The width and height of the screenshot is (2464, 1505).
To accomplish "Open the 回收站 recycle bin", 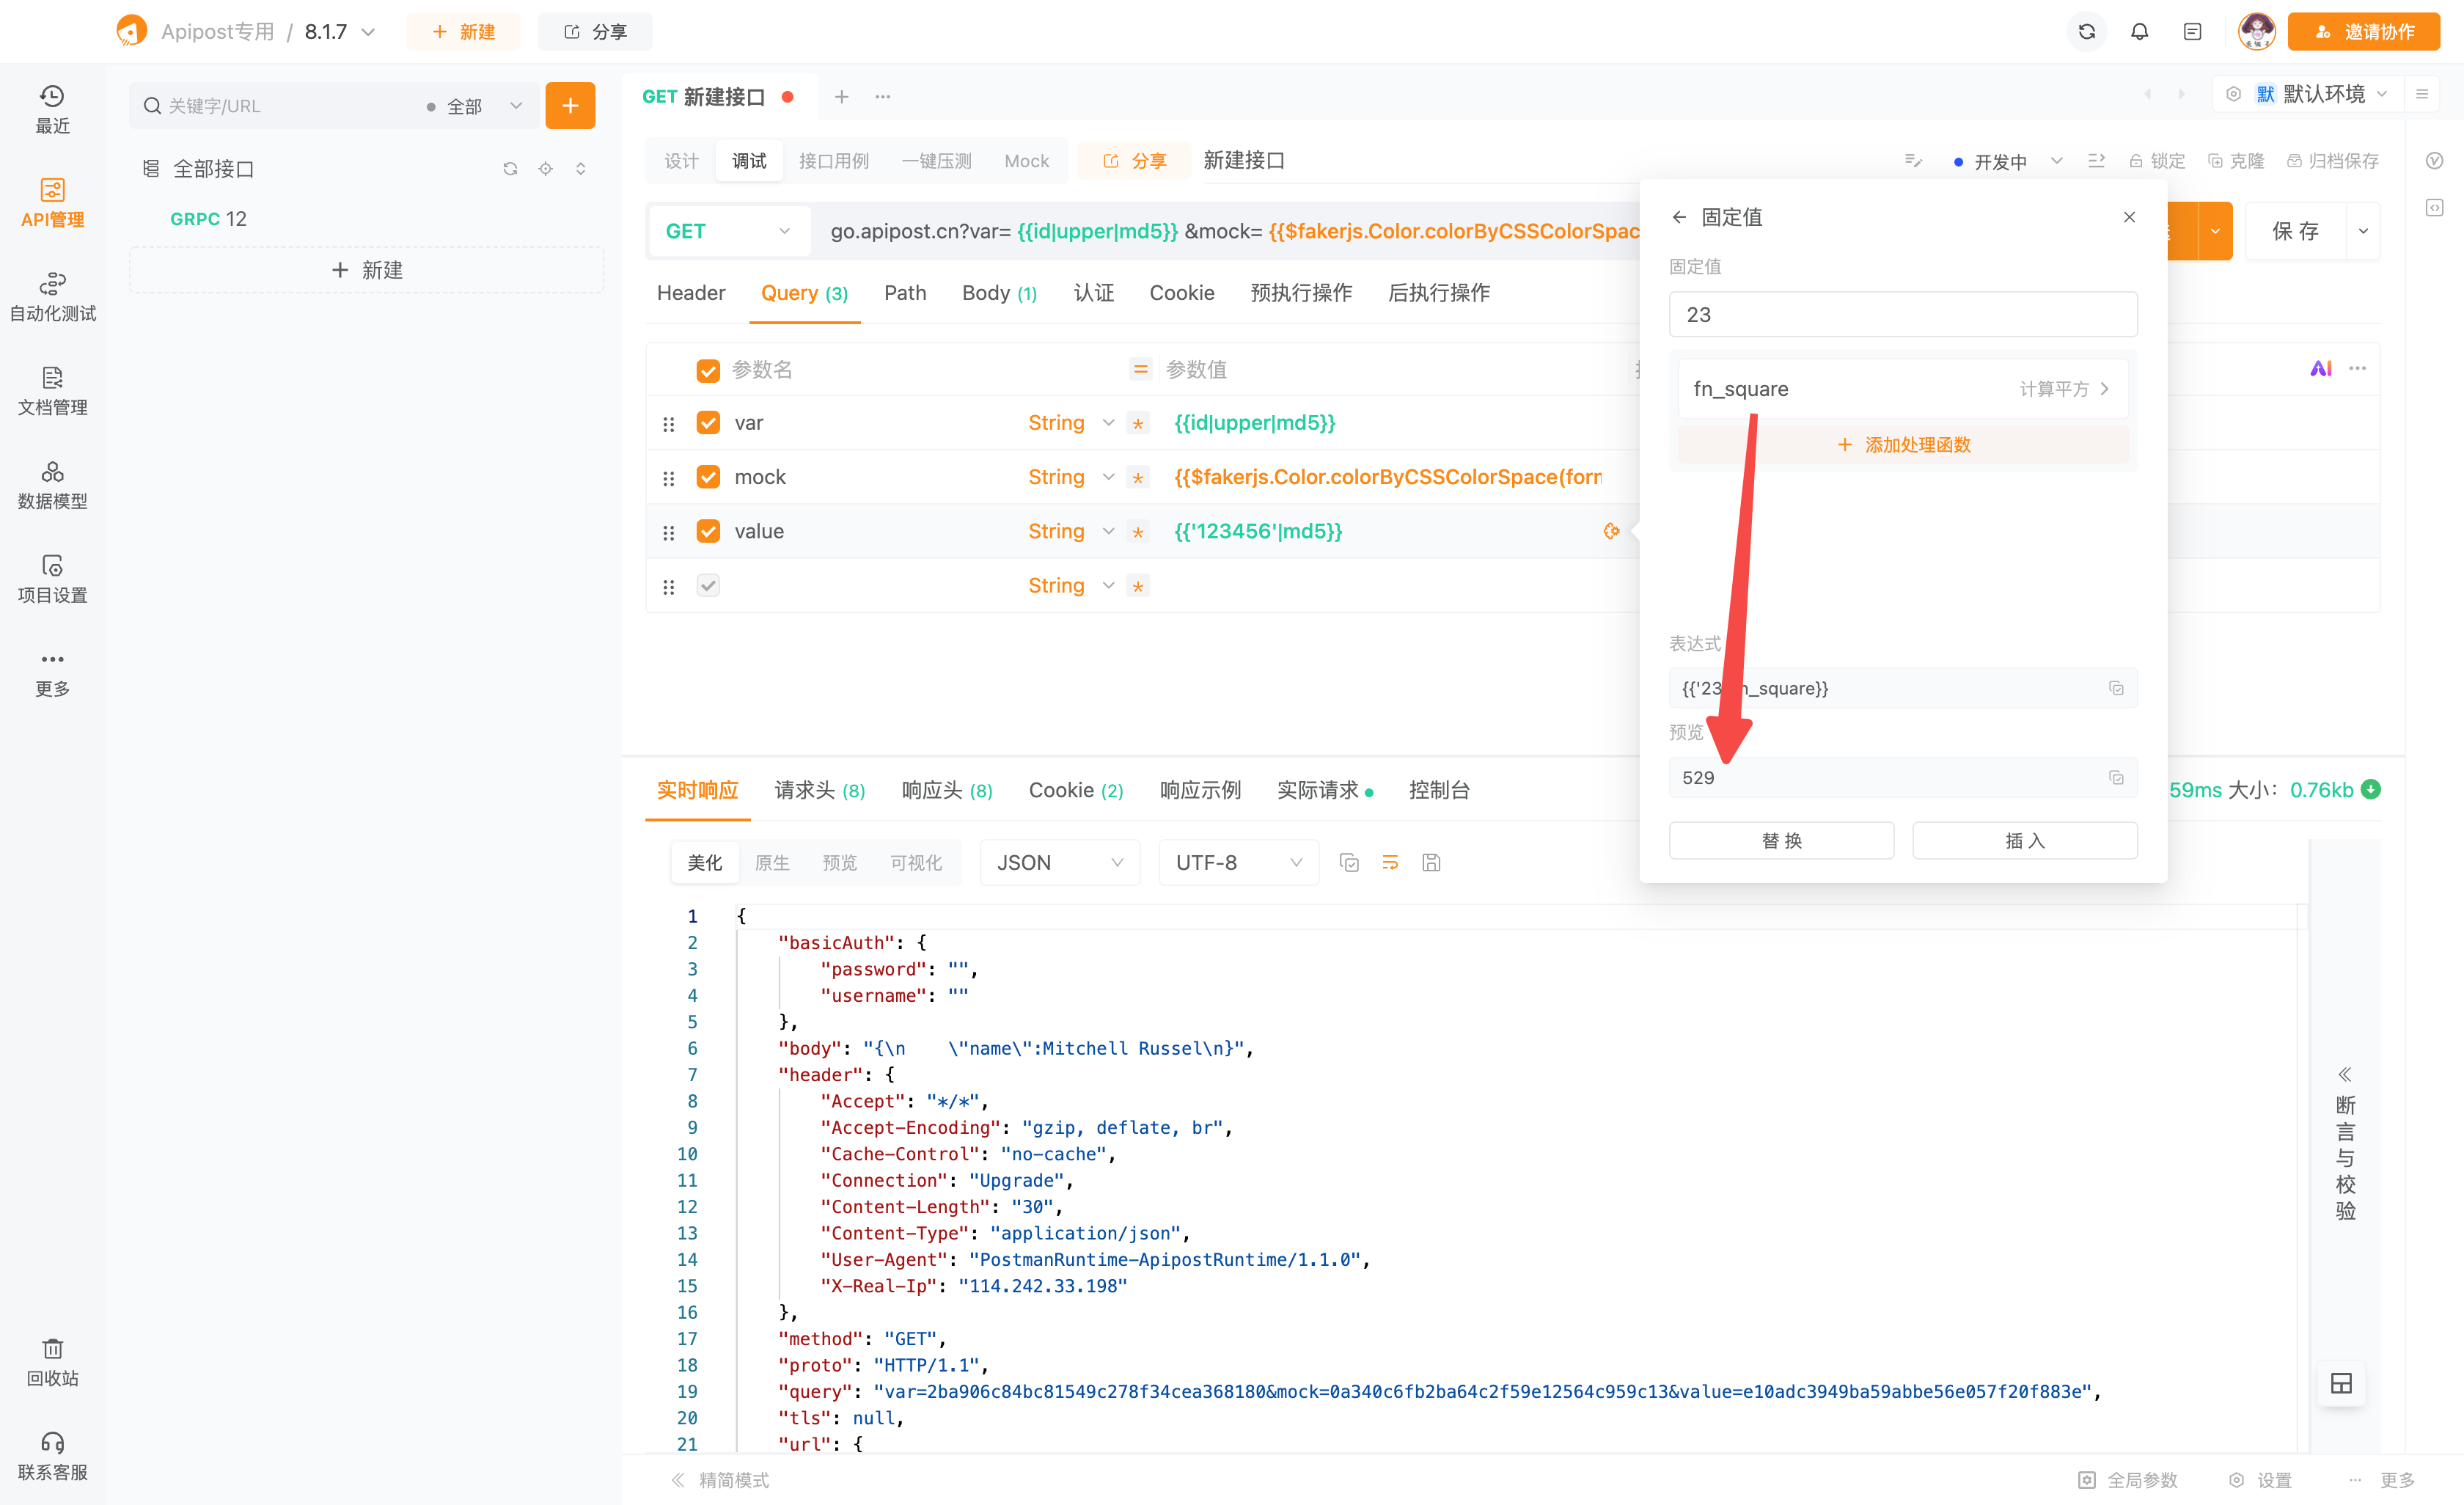I will 52,1362.
